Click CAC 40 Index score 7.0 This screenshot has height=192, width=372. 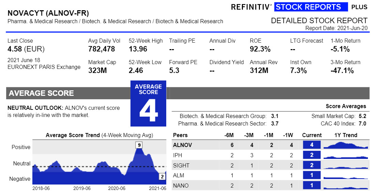[363, 123]
